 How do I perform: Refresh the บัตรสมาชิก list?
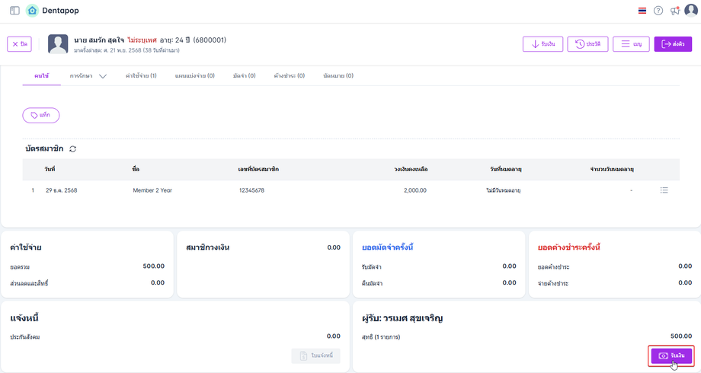(x=73, y=148)
